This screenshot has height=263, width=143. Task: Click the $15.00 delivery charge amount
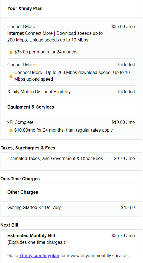128,208
